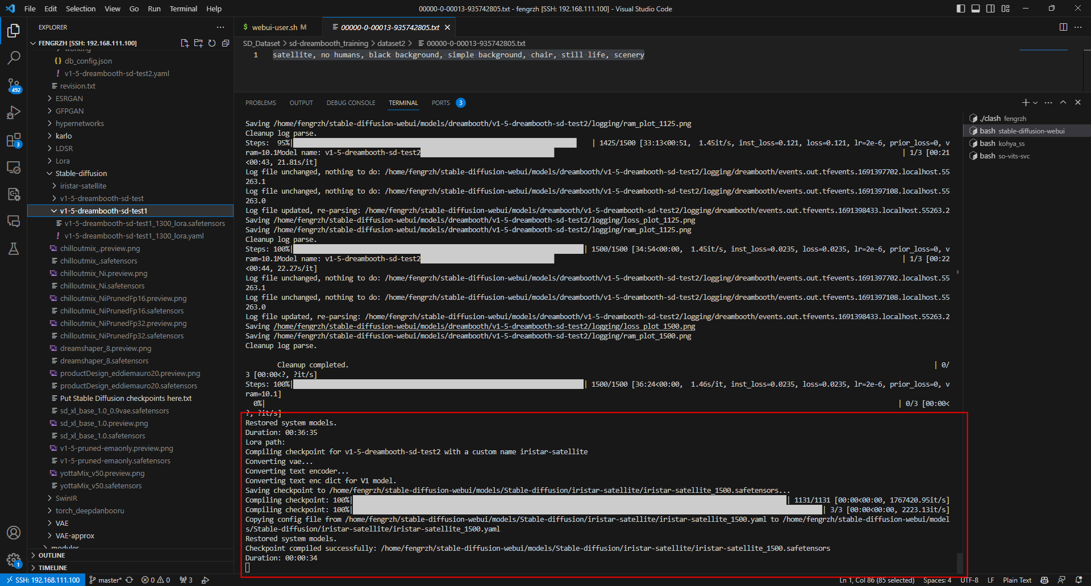
Task: Launch a new terminal with plus icon
Action: [1027, 103]
